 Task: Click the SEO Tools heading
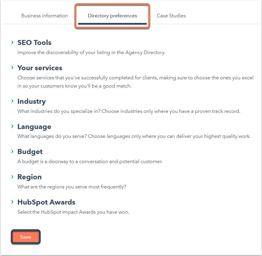(x=34, y=43)
